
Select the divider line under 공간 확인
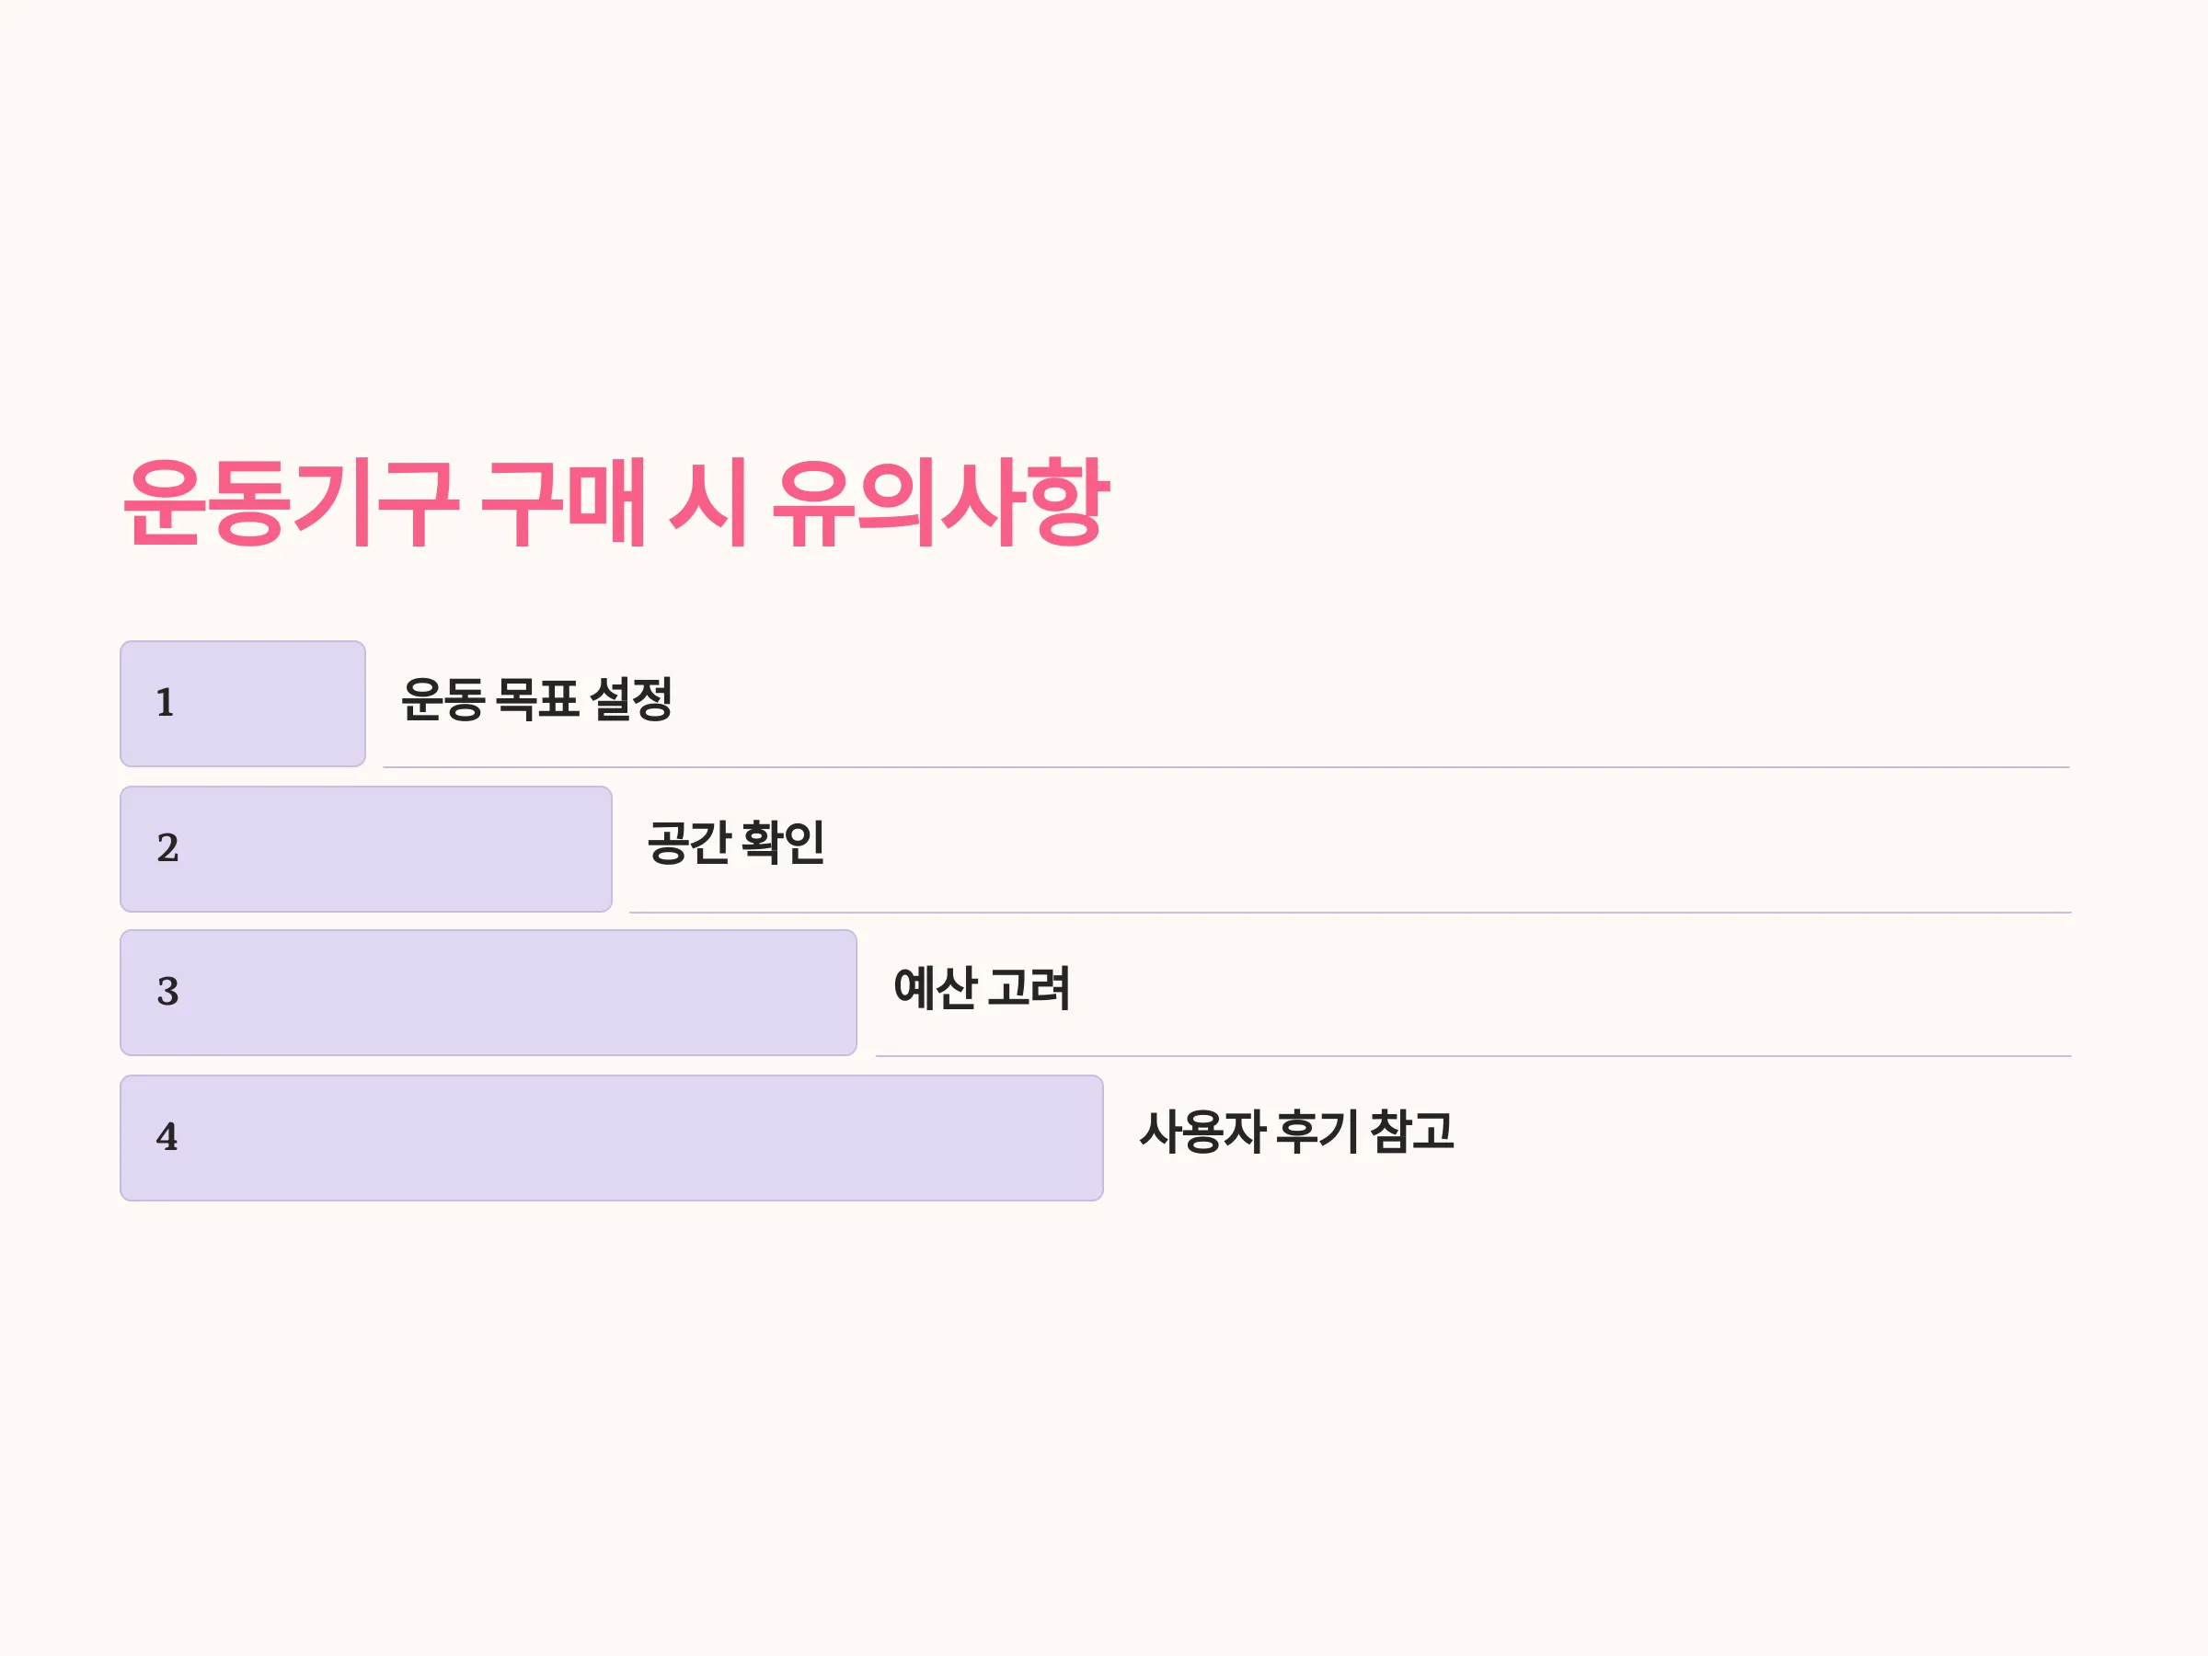(x=1350, y=913)
